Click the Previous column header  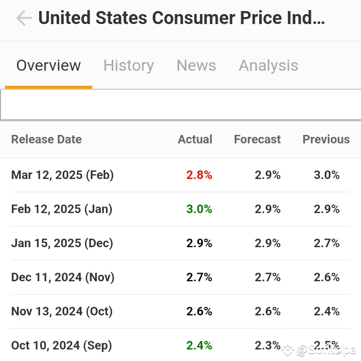pos(326,139)
